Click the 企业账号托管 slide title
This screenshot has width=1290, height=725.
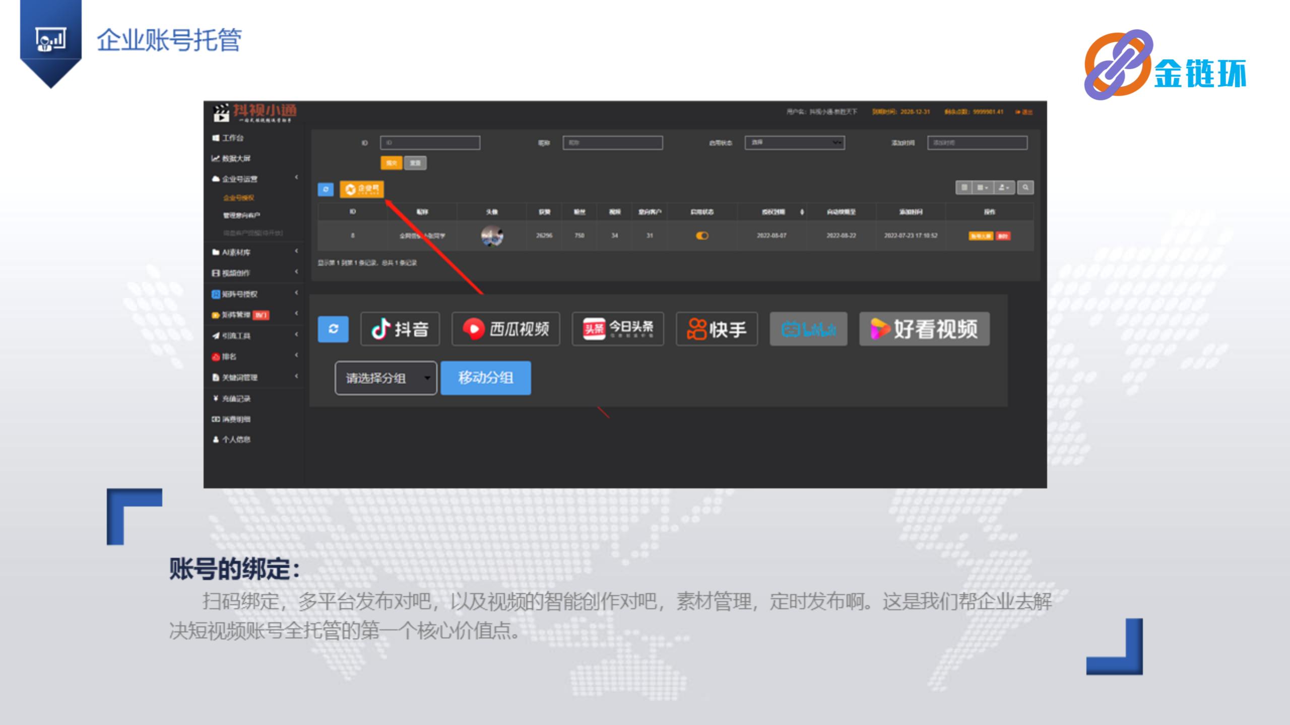(169, 40)
